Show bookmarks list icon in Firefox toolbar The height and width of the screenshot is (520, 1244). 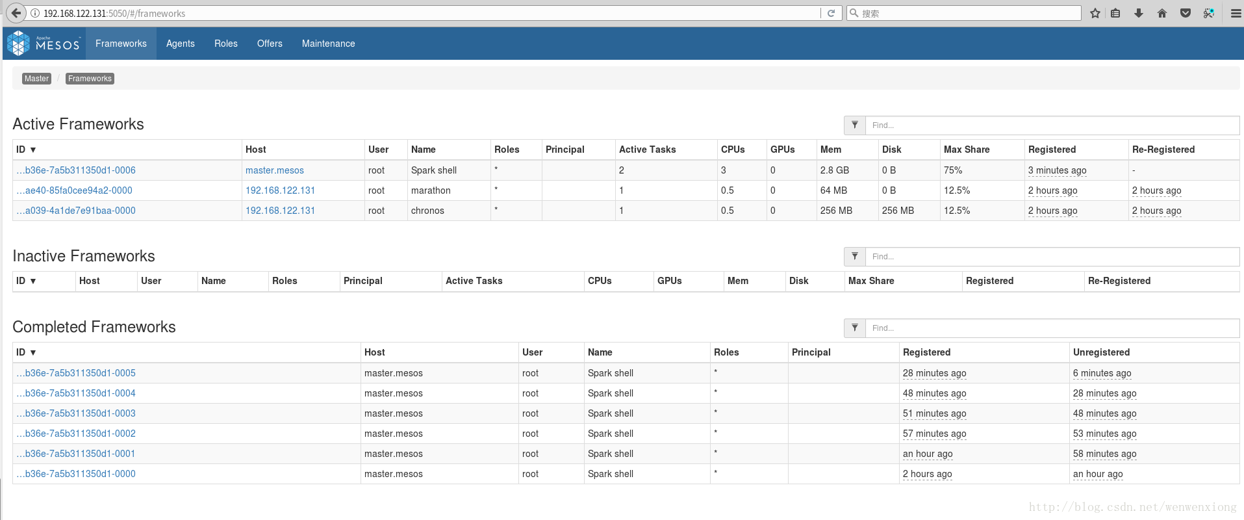1115,13
